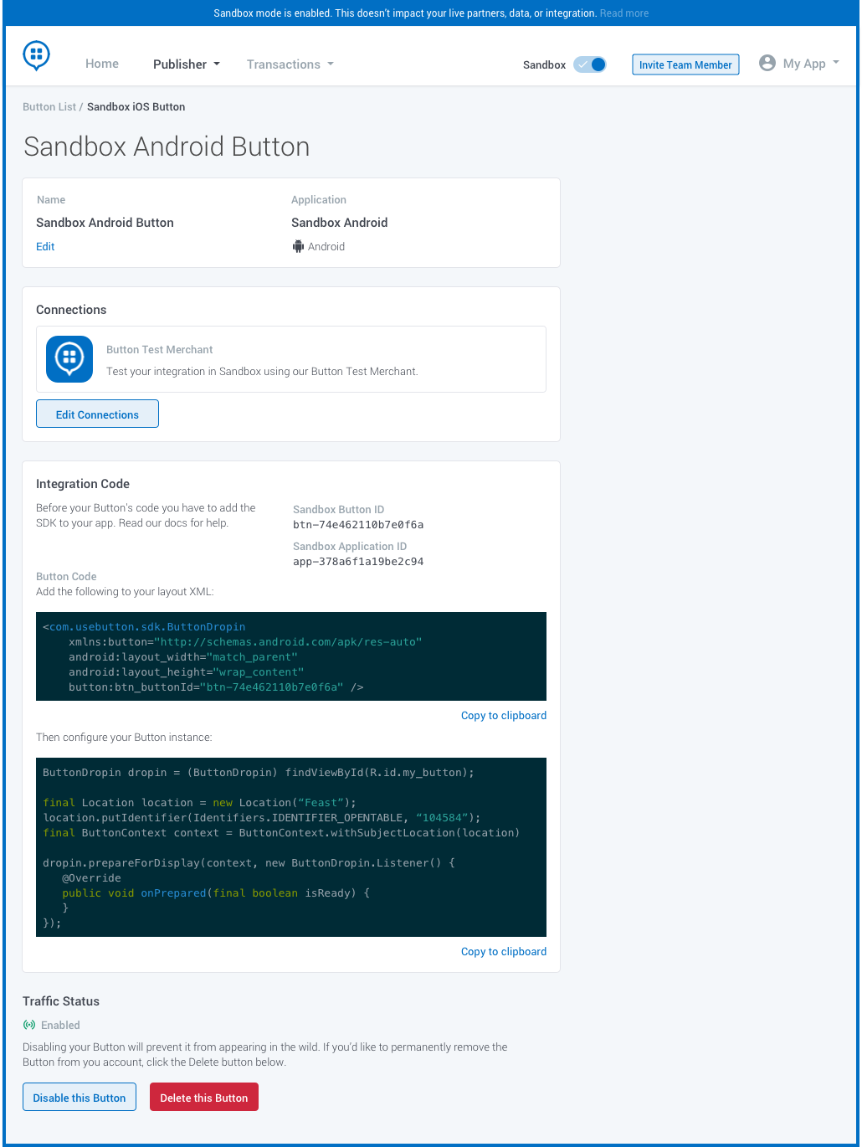Click the Sandbox Android application name
This screenshot has width=862, height=1147.
340,223
